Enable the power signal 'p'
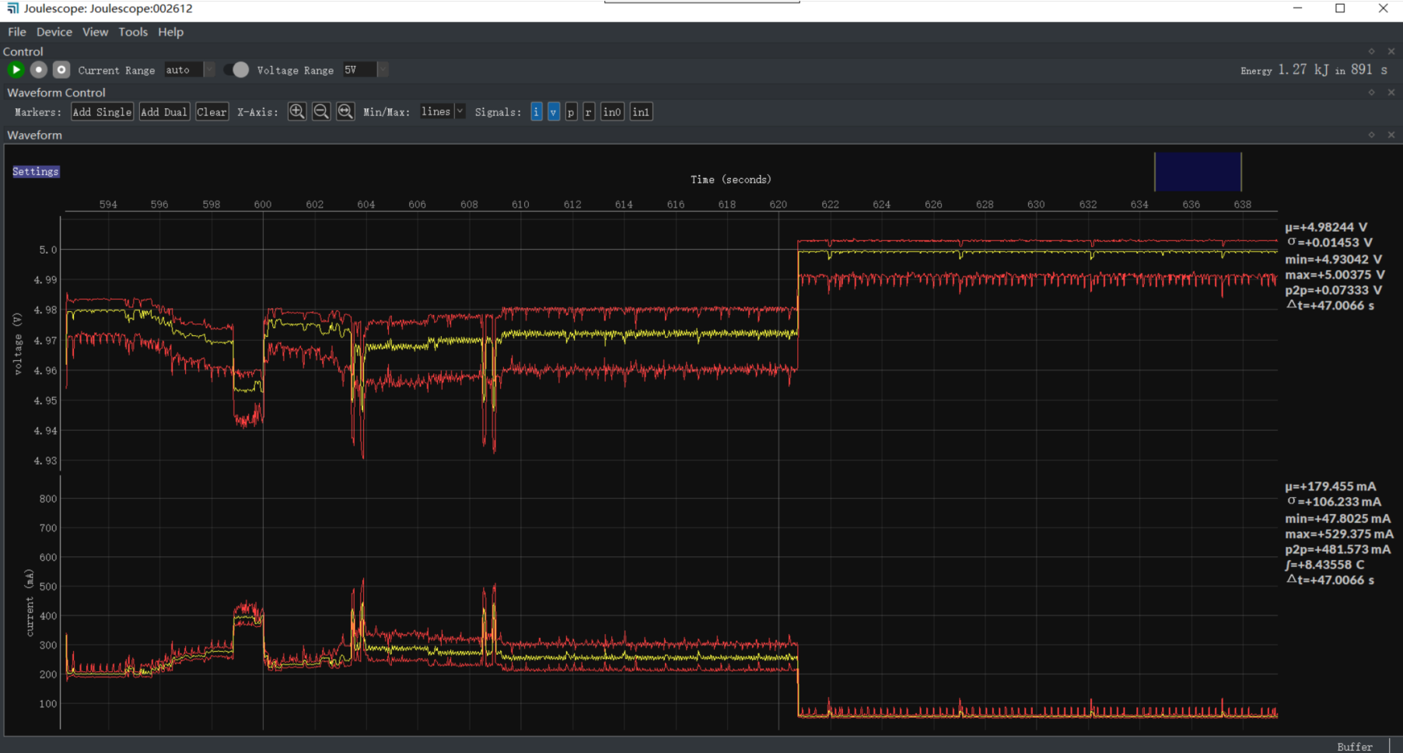Viewport: 1403px width, 753px height. click(x=571, y=112)
